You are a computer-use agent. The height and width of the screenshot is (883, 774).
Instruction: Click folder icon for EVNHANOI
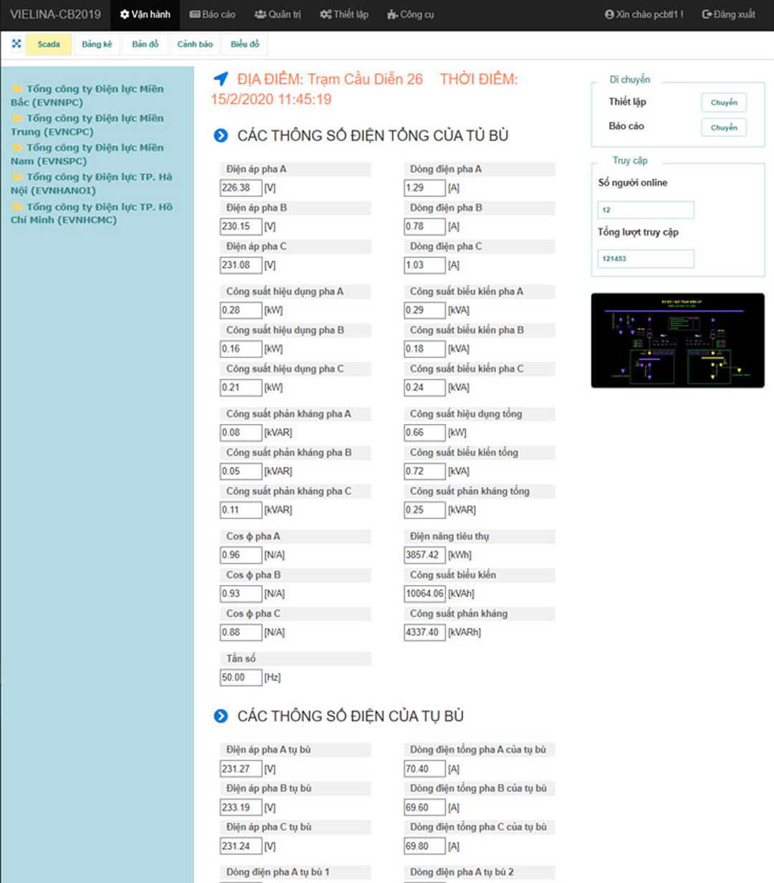coord(17,177)
